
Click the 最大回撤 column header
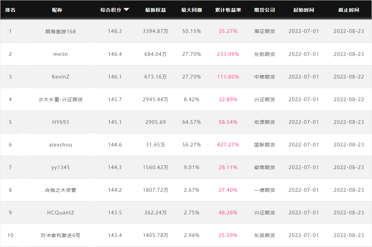[x=192, y=10]
